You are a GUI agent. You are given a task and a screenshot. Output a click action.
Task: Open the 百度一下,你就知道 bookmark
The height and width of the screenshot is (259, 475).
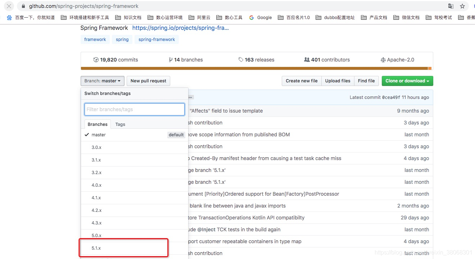(31, 17)
